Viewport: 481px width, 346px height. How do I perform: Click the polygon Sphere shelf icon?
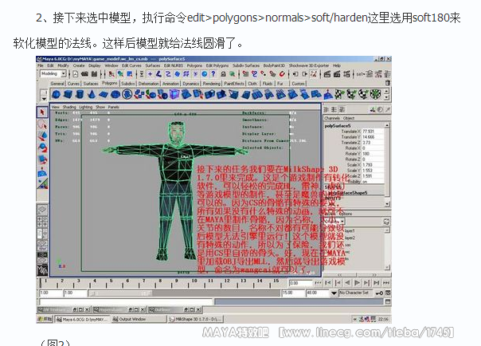click(56, 94)
